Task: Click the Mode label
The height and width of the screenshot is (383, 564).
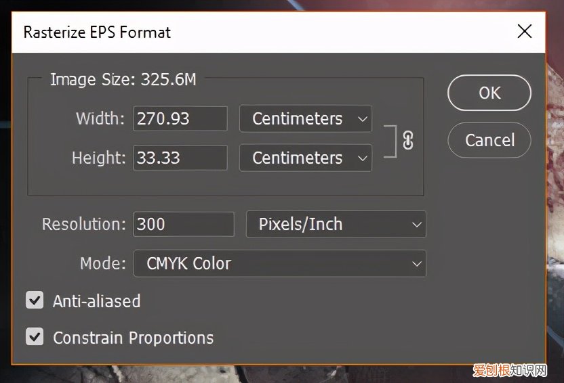Action: pos(103,263)
